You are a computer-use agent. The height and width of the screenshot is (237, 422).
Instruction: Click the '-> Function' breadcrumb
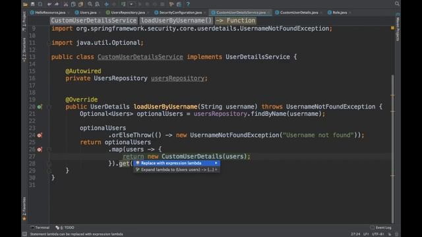pos(235,20)
